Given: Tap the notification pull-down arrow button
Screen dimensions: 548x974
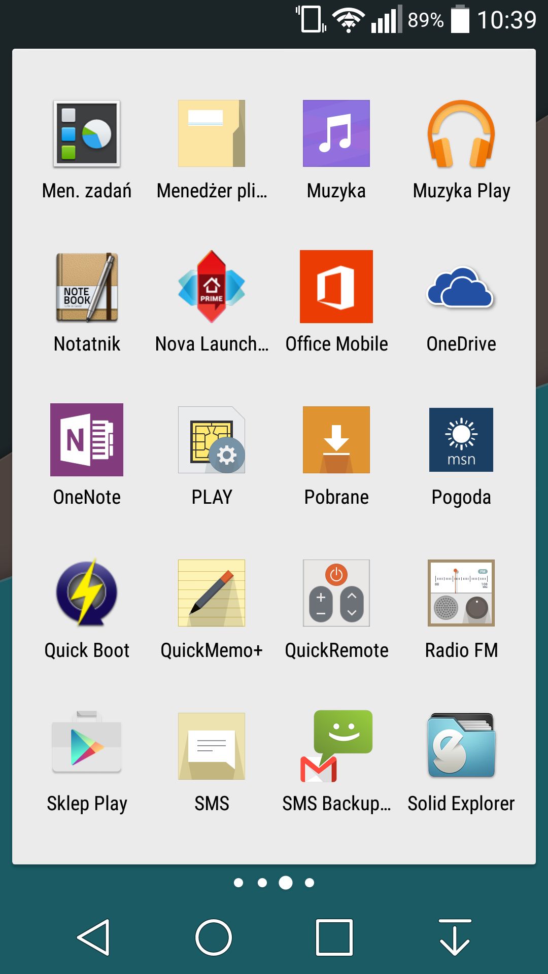Looking at the screenshot, I should tap(455, 937).
